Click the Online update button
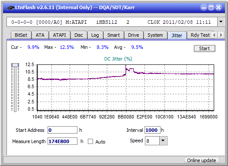Image resolution: width=228 pixels, height=166 pixels. tap(201, 160)
